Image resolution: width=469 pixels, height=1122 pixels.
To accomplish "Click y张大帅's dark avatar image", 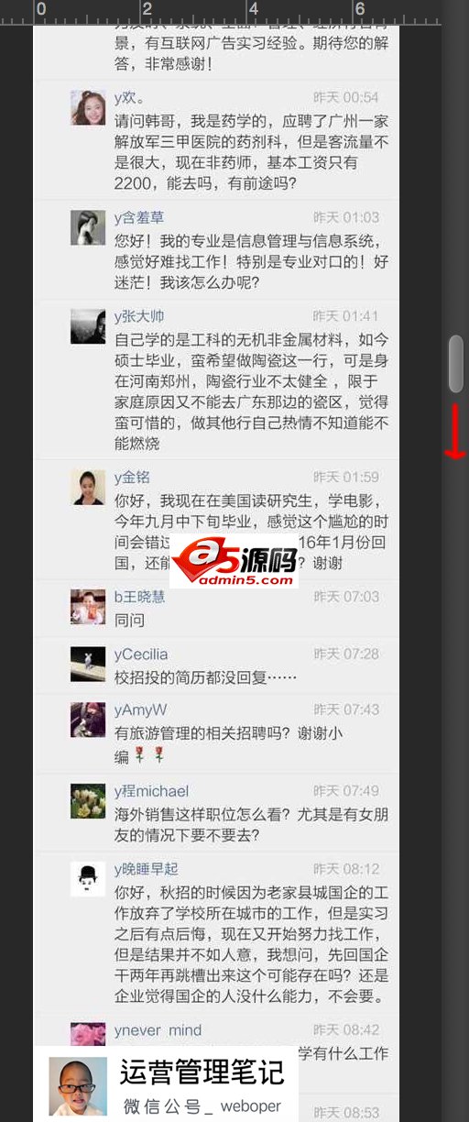I will 88,326.
